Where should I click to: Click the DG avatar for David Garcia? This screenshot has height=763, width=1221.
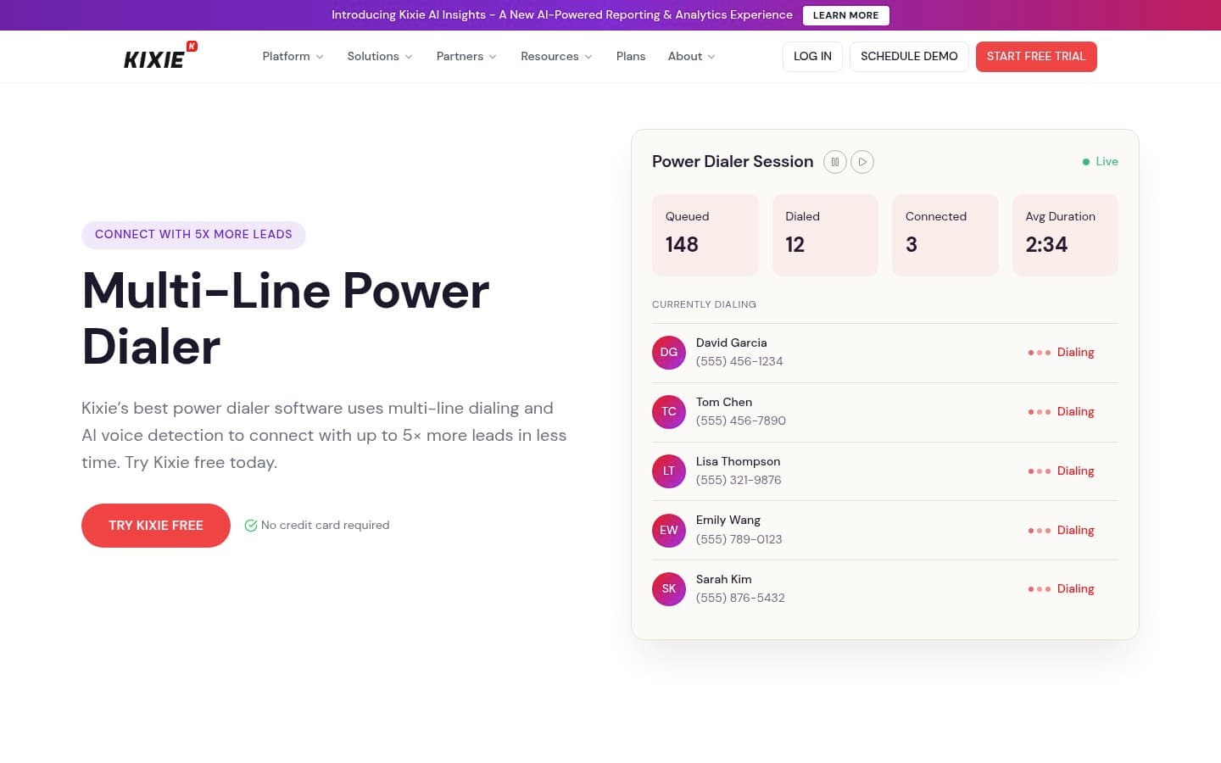point(669,353)
